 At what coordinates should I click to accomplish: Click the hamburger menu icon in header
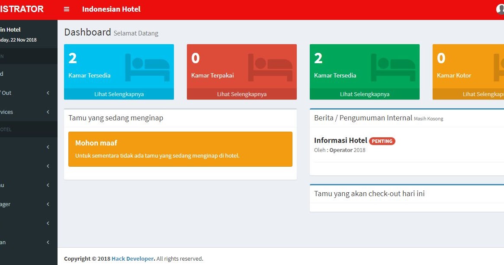[x=66, y=9]
